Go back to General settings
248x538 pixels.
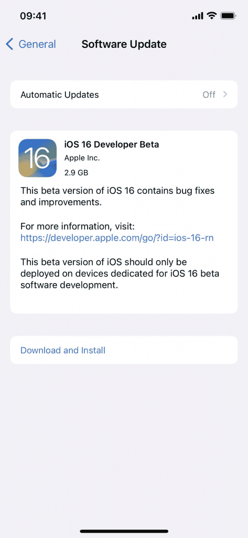pyautogui.click(x=31, y=44)
